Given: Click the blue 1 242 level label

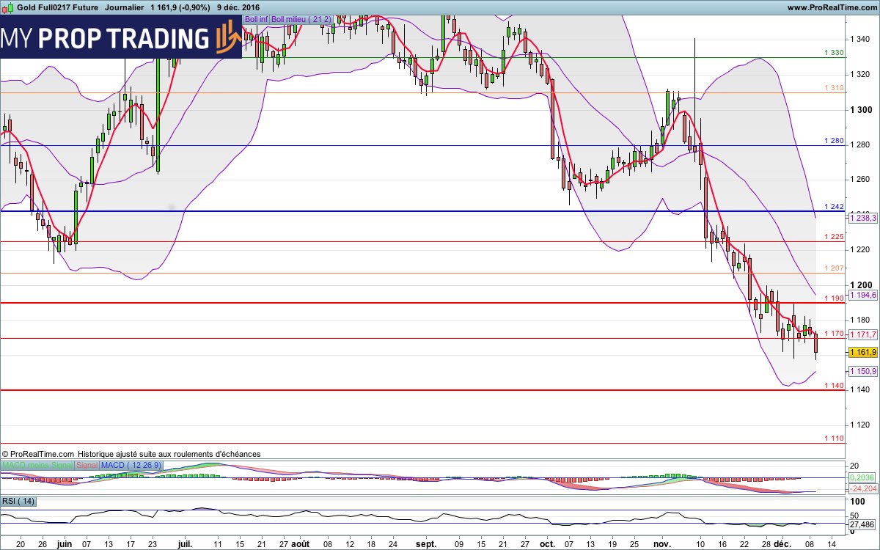Looking at the screenshot, I should pos(834,207).
